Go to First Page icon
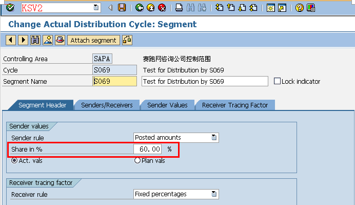Viewport: 355px width, 205px height. point(219,8)
